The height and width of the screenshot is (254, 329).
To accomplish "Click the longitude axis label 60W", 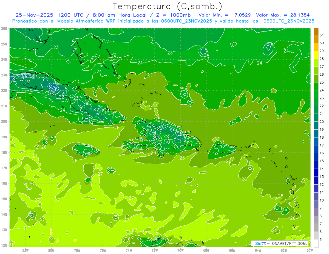I will 310,250.
